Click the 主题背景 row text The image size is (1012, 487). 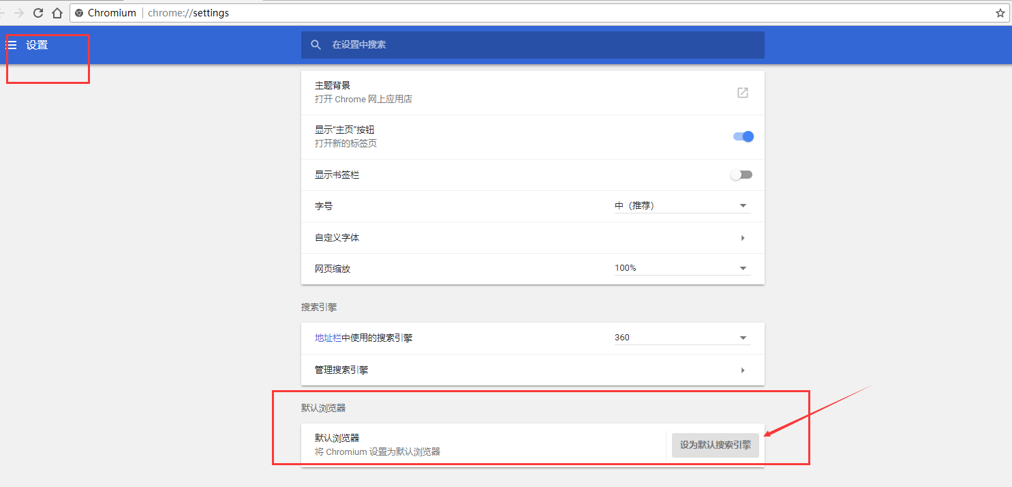click(x=333, y=86)
